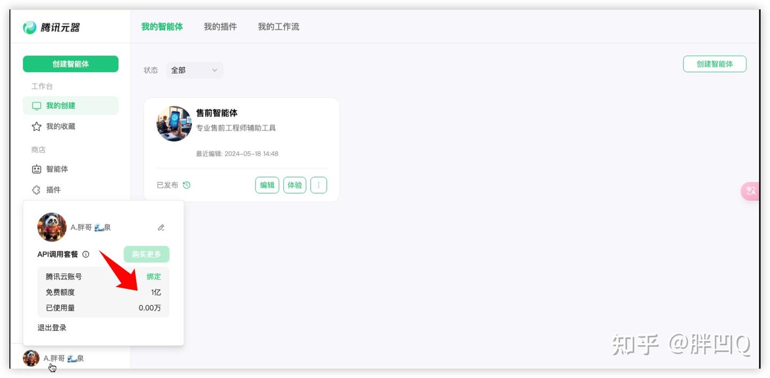
Task: Click the 购买更多 button
Action: click(147, 254)
